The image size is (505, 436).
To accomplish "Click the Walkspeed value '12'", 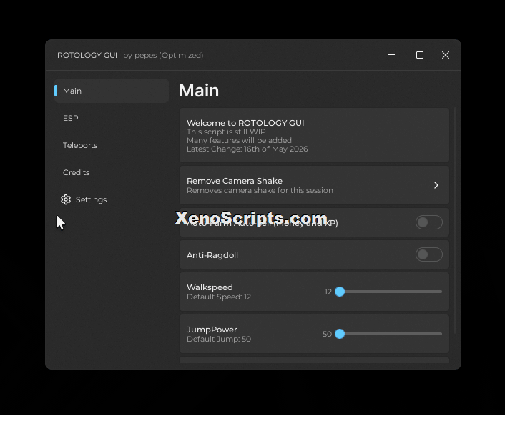I will 328,292.
